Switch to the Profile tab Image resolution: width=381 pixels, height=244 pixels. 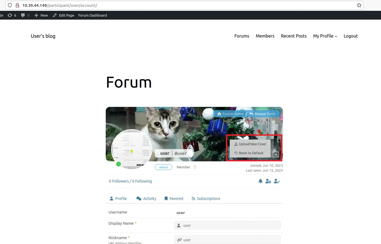coord(118,199)
